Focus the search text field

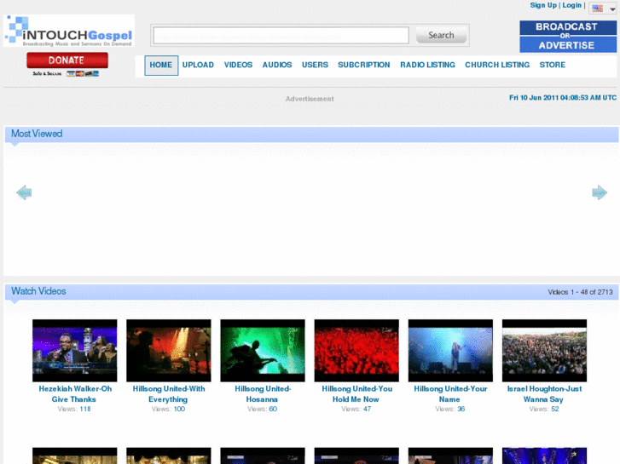(x=281, y=35)
